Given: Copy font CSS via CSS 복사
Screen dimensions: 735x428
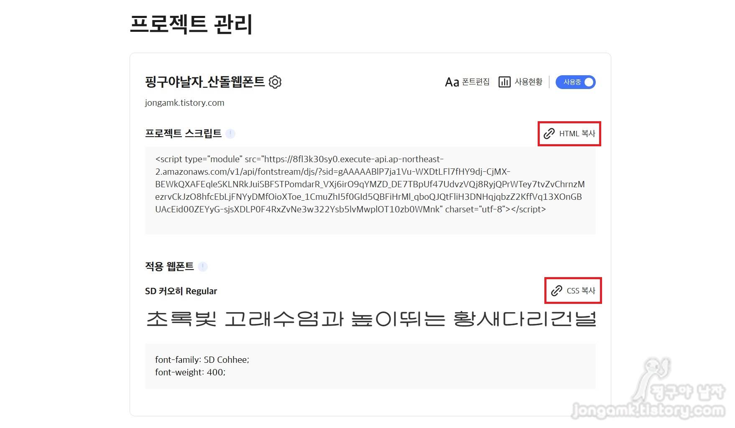Looking at the screenshot, I should coord(573,290).
